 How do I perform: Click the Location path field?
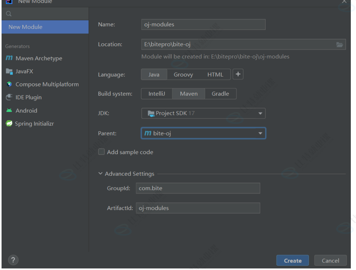[243, 44]
